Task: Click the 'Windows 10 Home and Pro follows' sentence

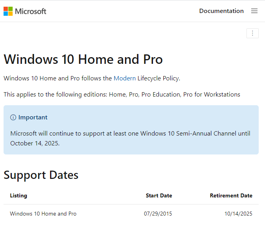Action: [58, 78]
